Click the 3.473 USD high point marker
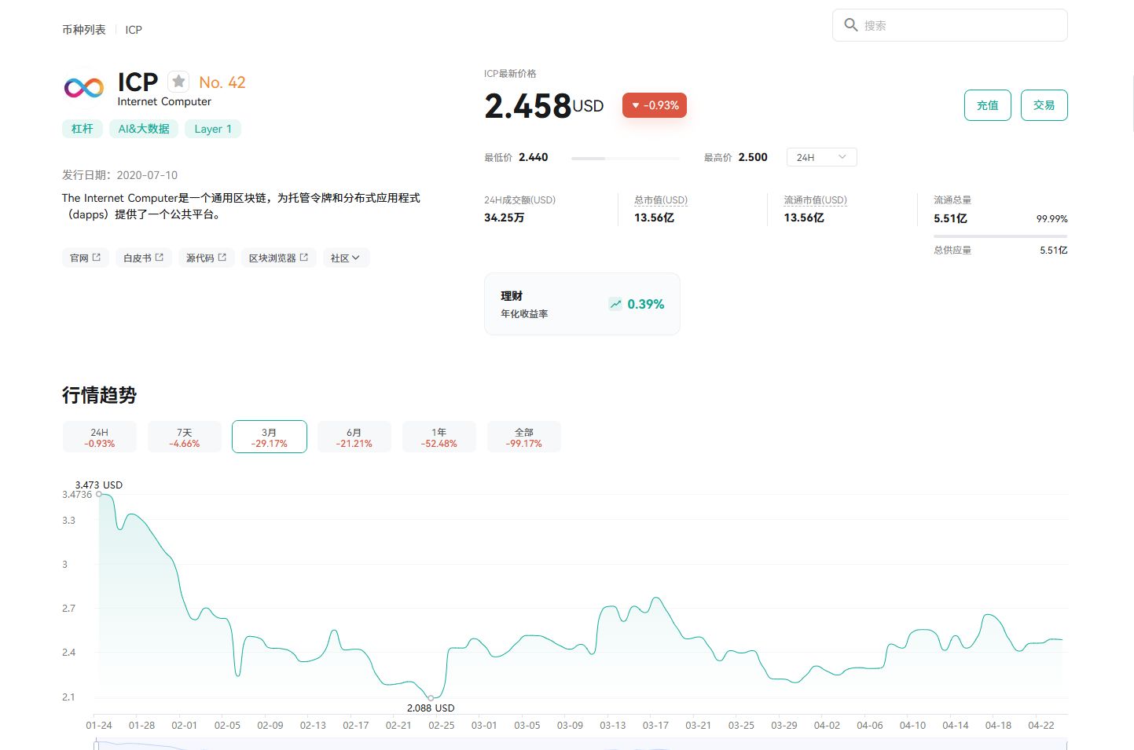1134x750 pixels. click(99, 494)
